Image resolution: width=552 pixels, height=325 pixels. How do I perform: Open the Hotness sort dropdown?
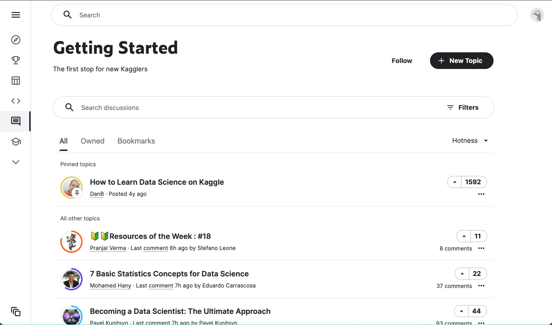point(470,141)
